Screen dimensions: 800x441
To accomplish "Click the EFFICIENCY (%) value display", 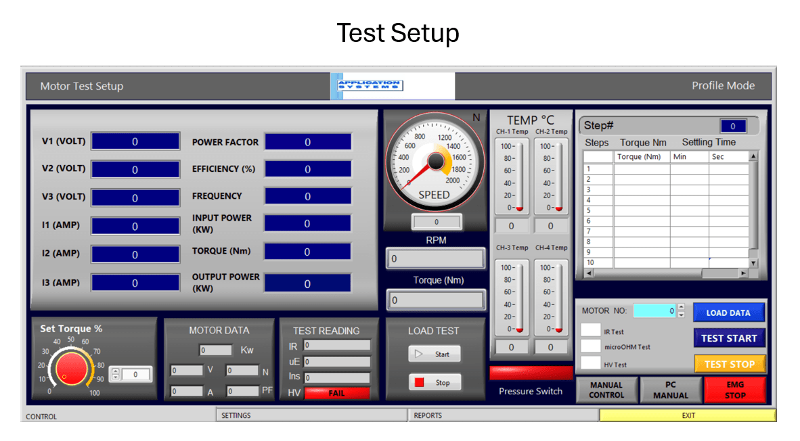I will pyautogui.click(x=308, y=168).
